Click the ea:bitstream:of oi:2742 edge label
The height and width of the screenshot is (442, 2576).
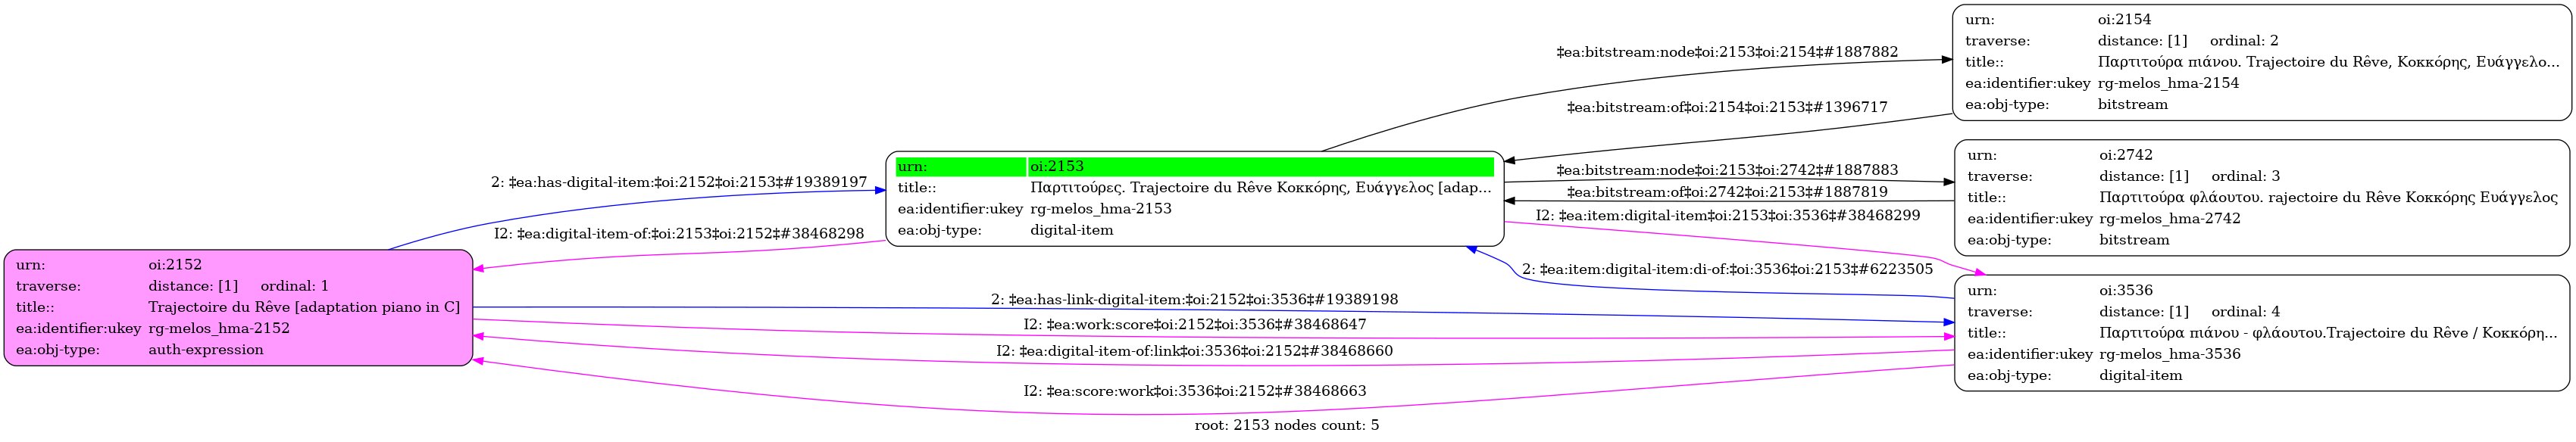1726,192
